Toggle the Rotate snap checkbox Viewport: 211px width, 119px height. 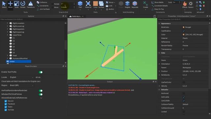pyautogui.click(x=52, y=4)
